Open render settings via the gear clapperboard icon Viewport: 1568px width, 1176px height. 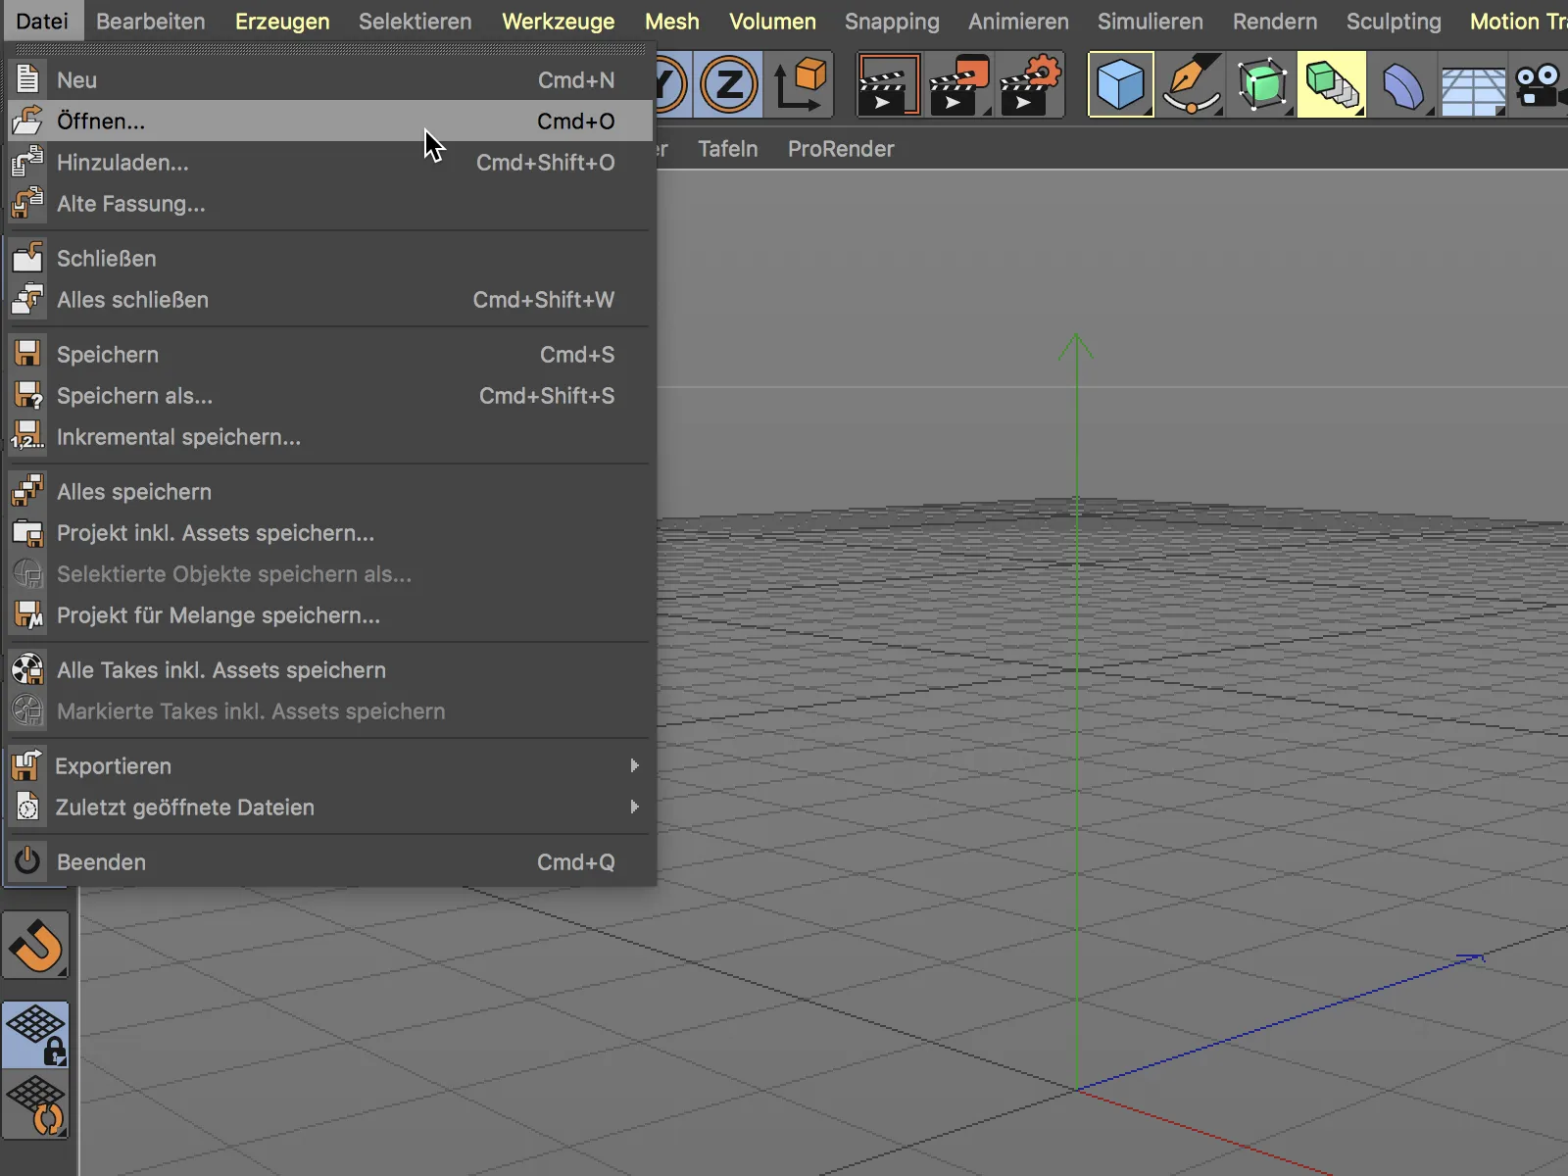click(x=1030, y=85)
